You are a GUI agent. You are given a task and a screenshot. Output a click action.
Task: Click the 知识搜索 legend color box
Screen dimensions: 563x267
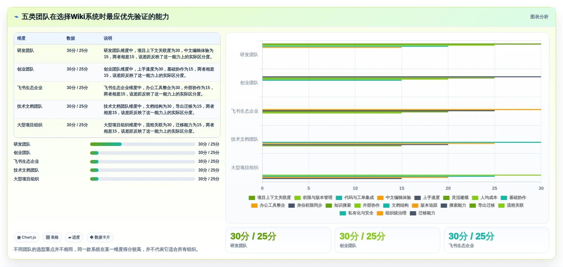pyautogui.click(x=328, y=206)
